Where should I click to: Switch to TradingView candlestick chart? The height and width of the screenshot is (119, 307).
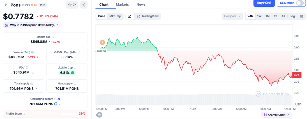point(148,16)
